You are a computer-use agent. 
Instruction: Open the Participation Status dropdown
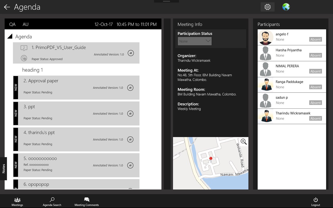[195, 41]
